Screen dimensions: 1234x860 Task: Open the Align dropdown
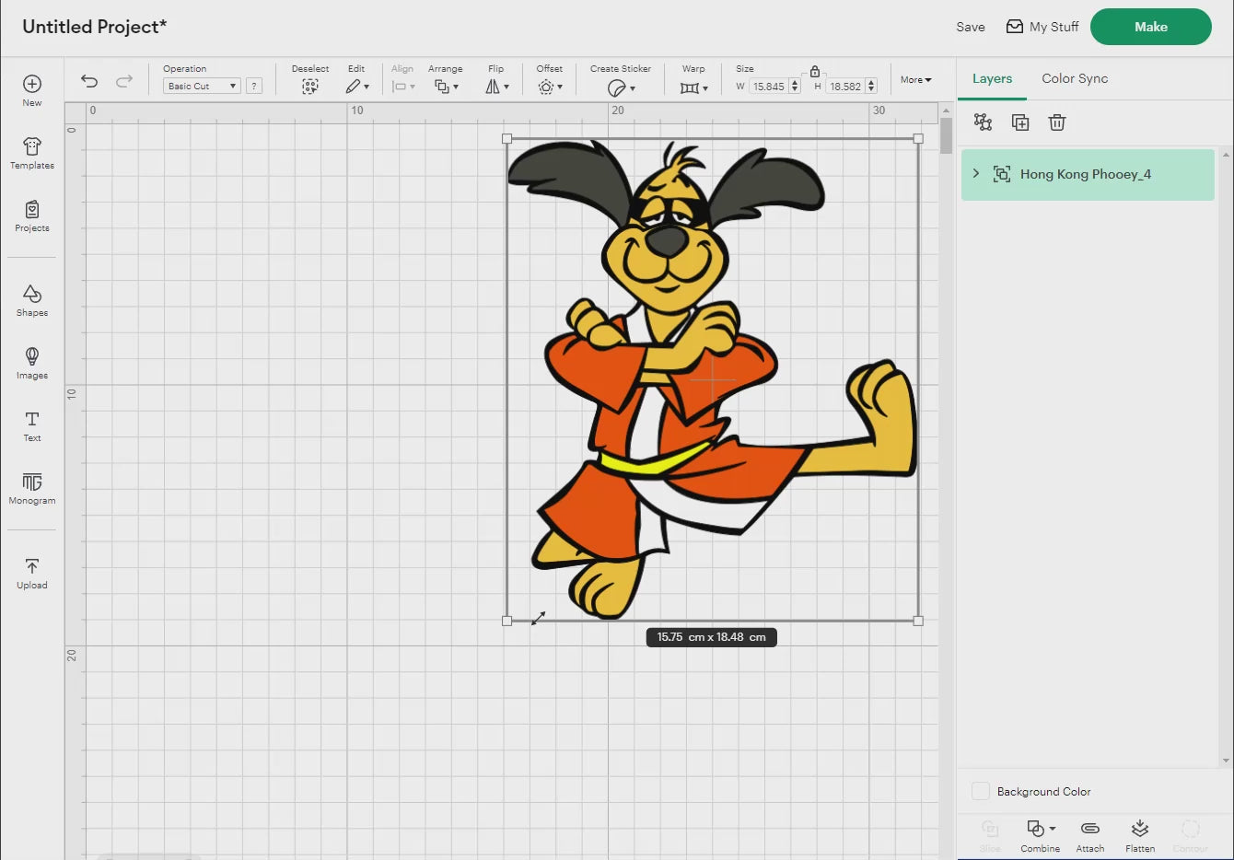coord(403,87)
